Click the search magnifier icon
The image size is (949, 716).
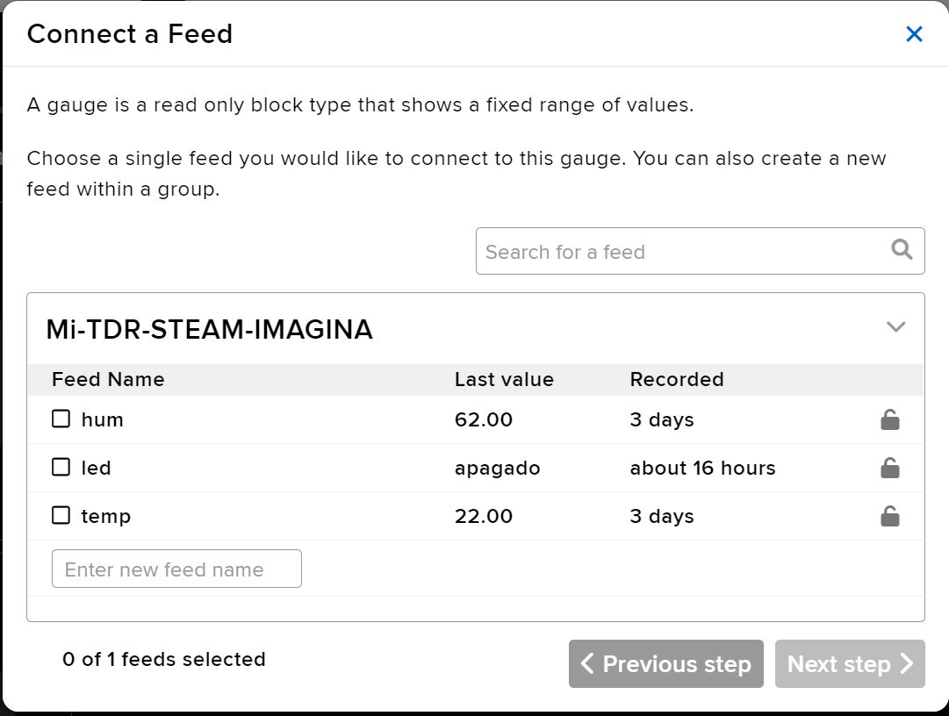902,249
